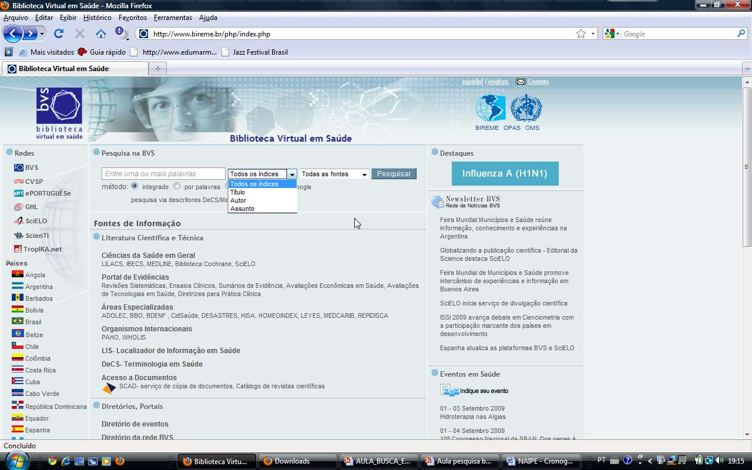Click the Cuba flag icon

click(x=17, y=381)
